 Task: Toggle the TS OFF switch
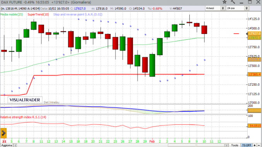pyautogui.click(x=247, y=145)
